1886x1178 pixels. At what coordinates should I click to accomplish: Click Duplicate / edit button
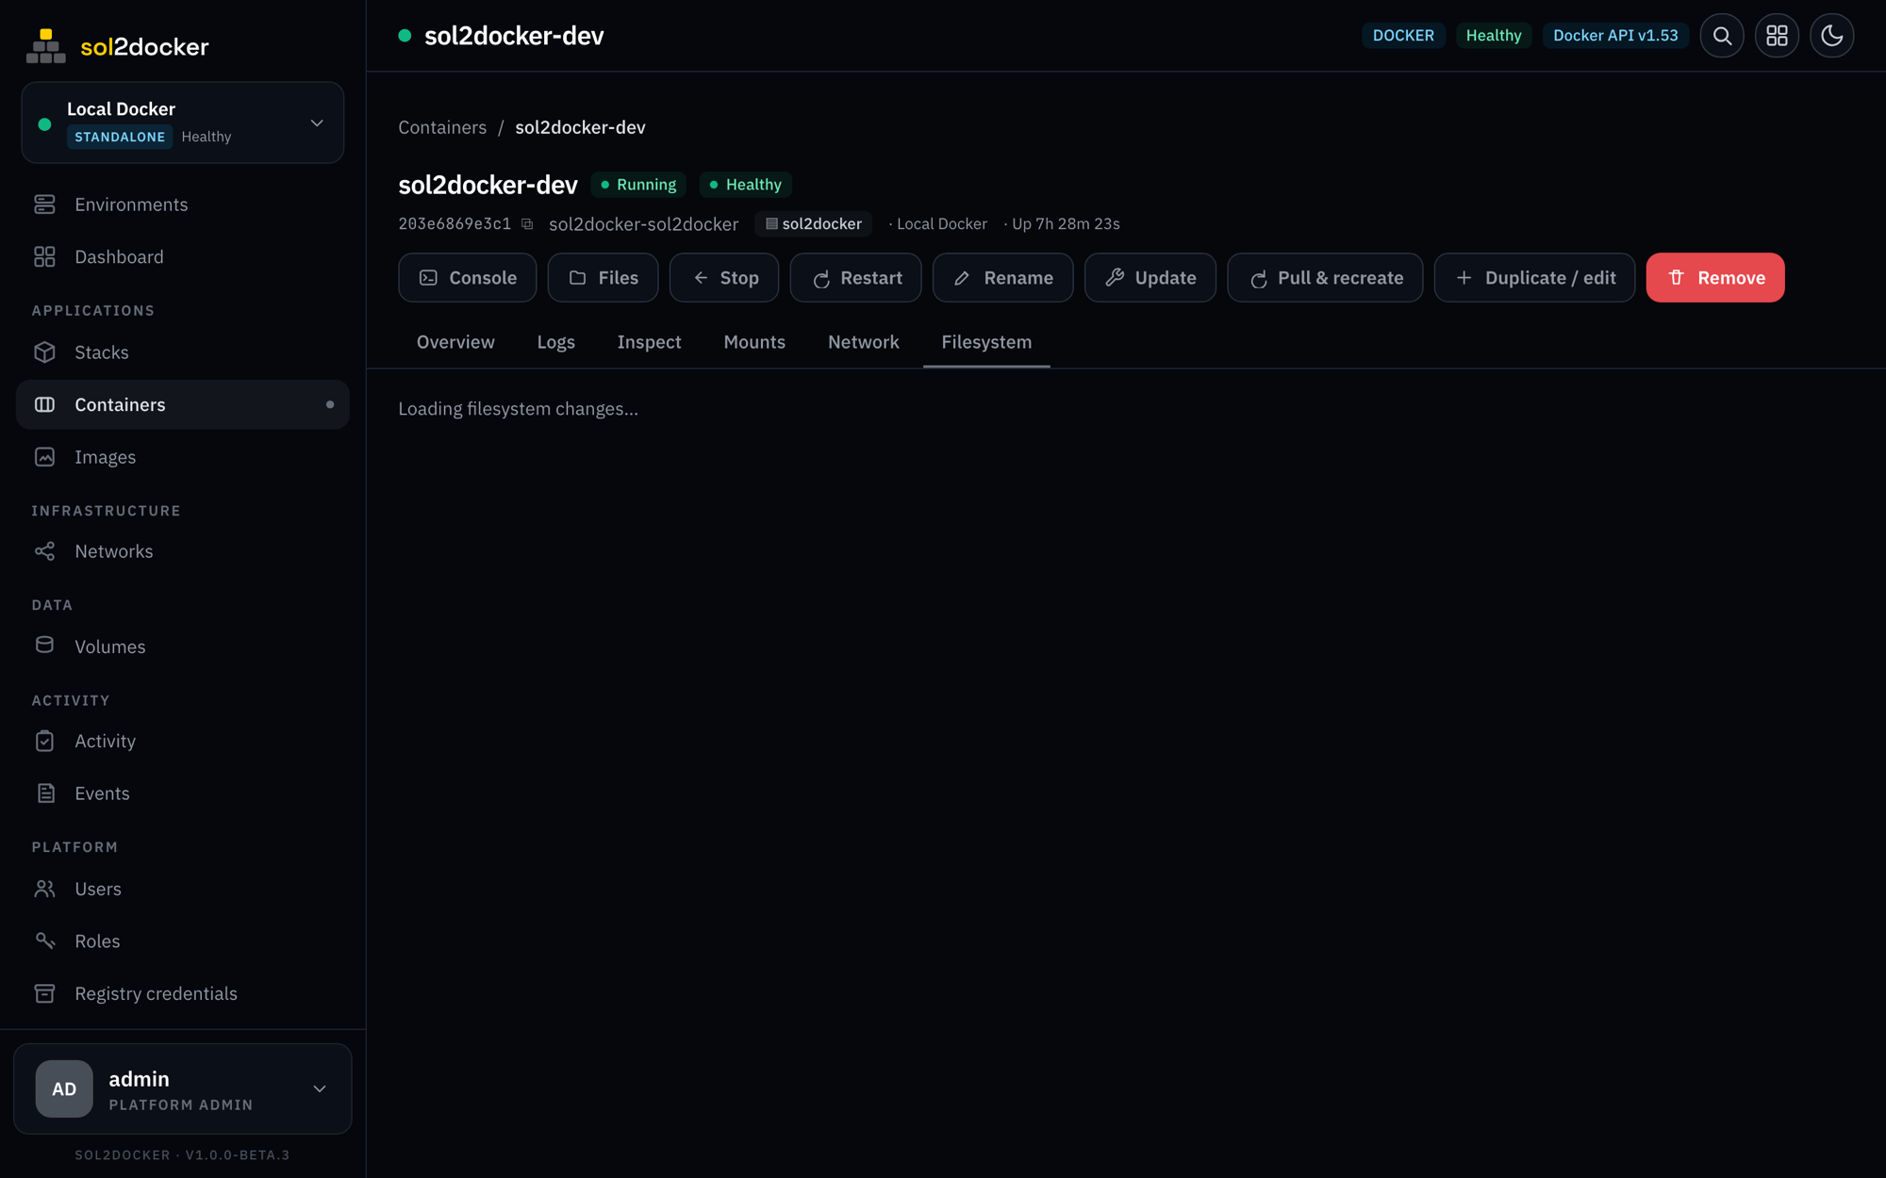tap(1534, 277)
